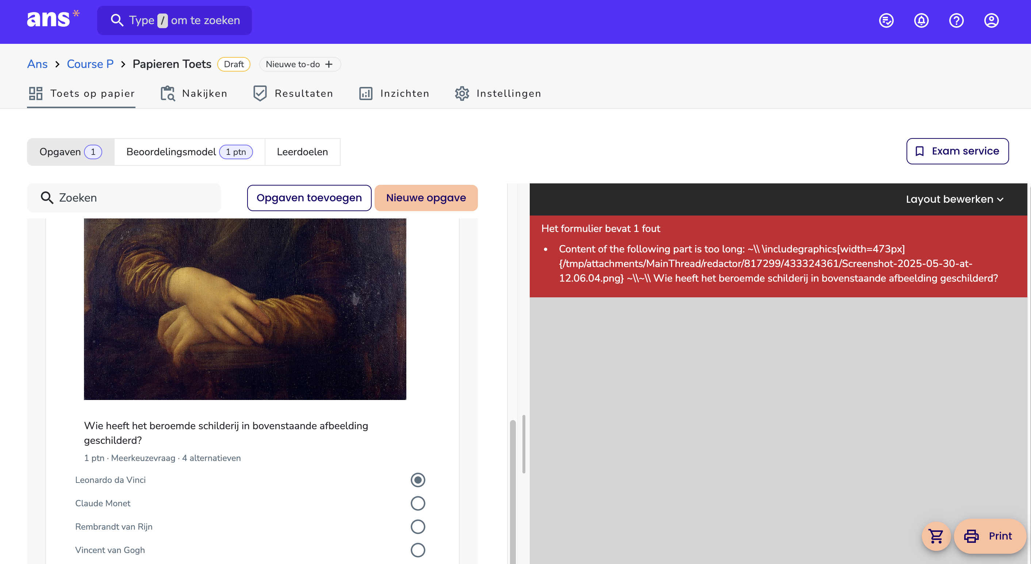Click the Vincent van Gogh answer text

point(110,550)
